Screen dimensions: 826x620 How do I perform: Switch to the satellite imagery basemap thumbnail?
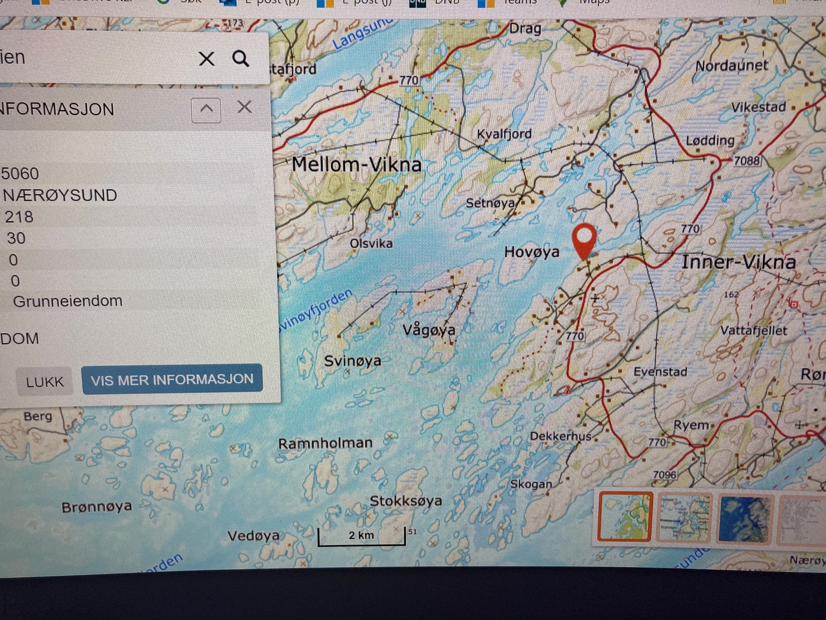click(x=745, y=519)
